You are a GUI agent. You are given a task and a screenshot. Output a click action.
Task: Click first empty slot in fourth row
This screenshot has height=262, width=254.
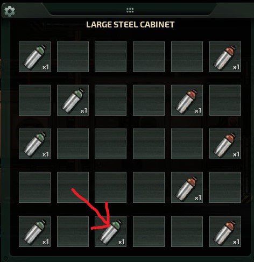[x=34, y=188]
